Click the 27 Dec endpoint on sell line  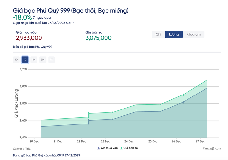point(207,80)
